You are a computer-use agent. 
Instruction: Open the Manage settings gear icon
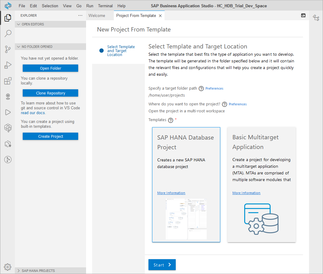pos(8,267)
